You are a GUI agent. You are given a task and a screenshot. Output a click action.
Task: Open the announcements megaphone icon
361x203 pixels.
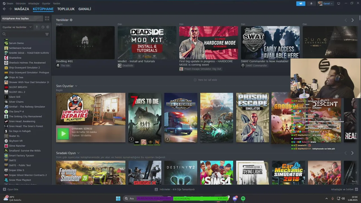click(x=301, y=3)
